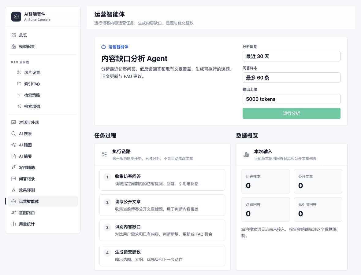The height and width of the screenshot is (275, 361).
Task: Click the small robot icon above Agent title
Action: point(104,47)
